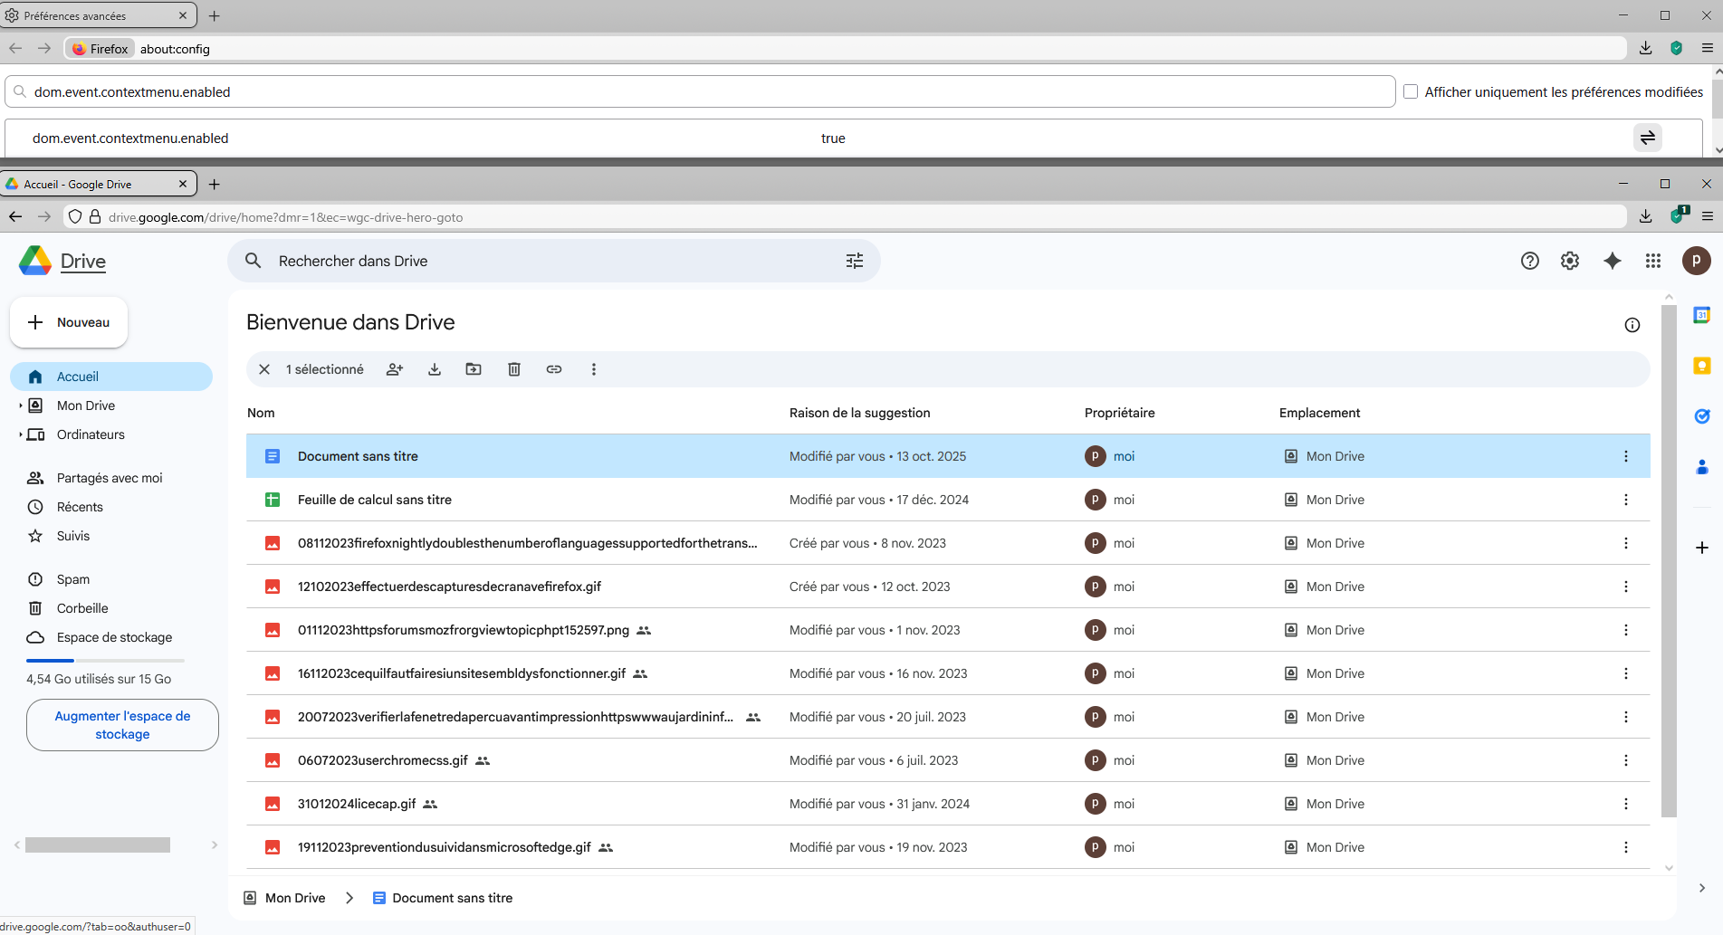The height and width of the screenshot is (935, 1723).
Task: Open Récents in the sidebar
Action: coord(80,507)
